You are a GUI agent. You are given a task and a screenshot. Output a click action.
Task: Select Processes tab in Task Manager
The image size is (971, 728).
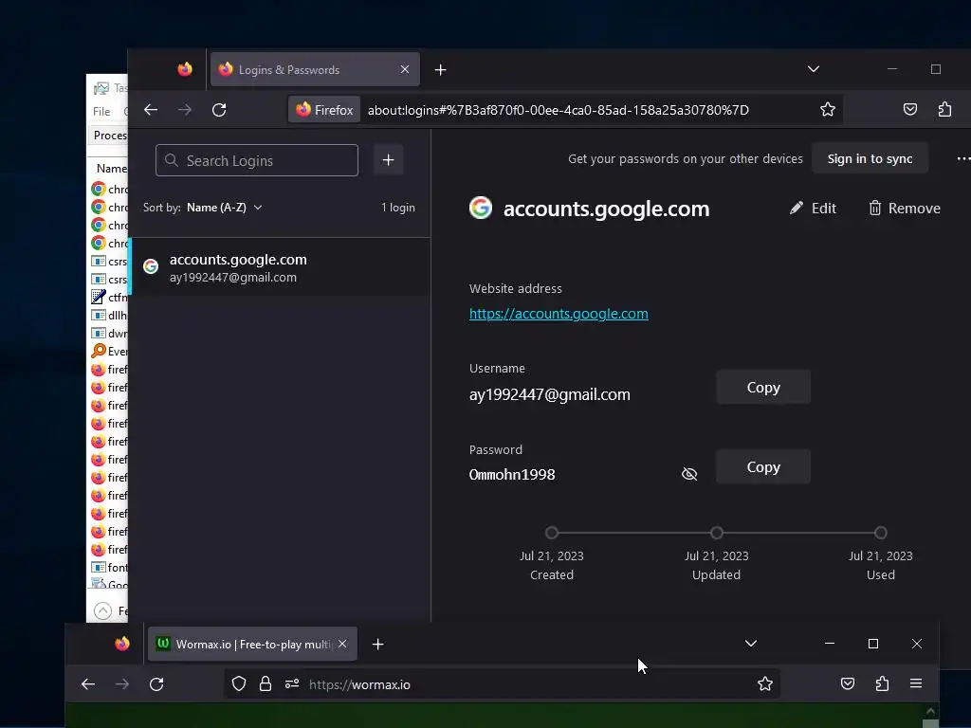110,135
